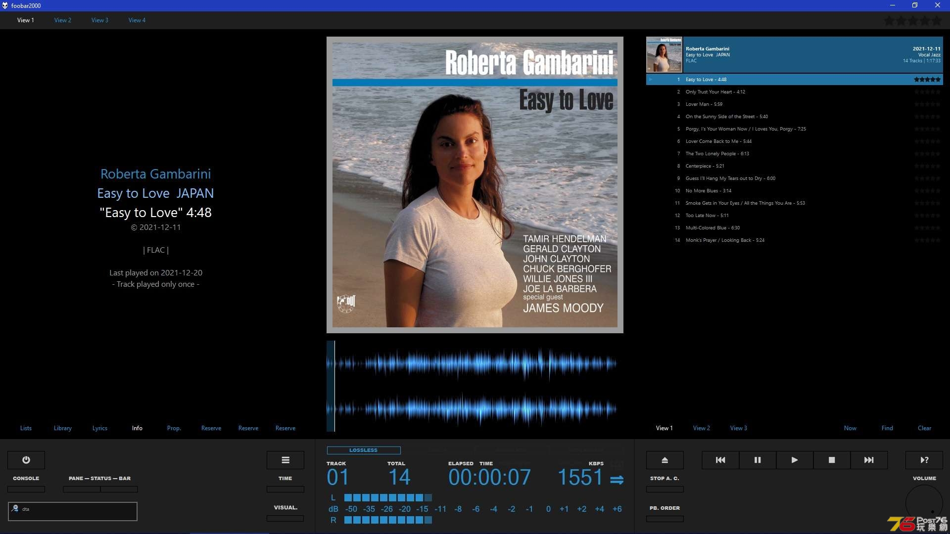
Task: Select track Centerpiece
Action: pyautogui.click(x=794, y=166)
